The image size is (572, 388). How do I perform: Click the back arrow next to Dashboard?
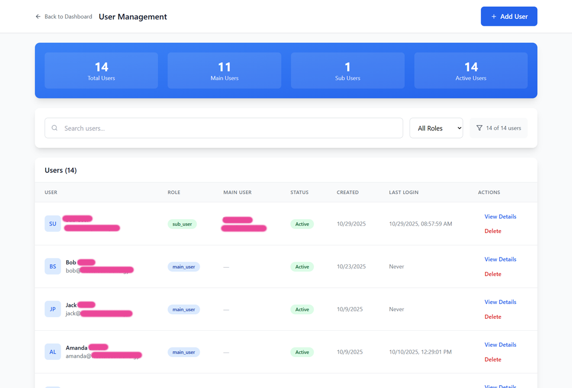click(38, 17)
